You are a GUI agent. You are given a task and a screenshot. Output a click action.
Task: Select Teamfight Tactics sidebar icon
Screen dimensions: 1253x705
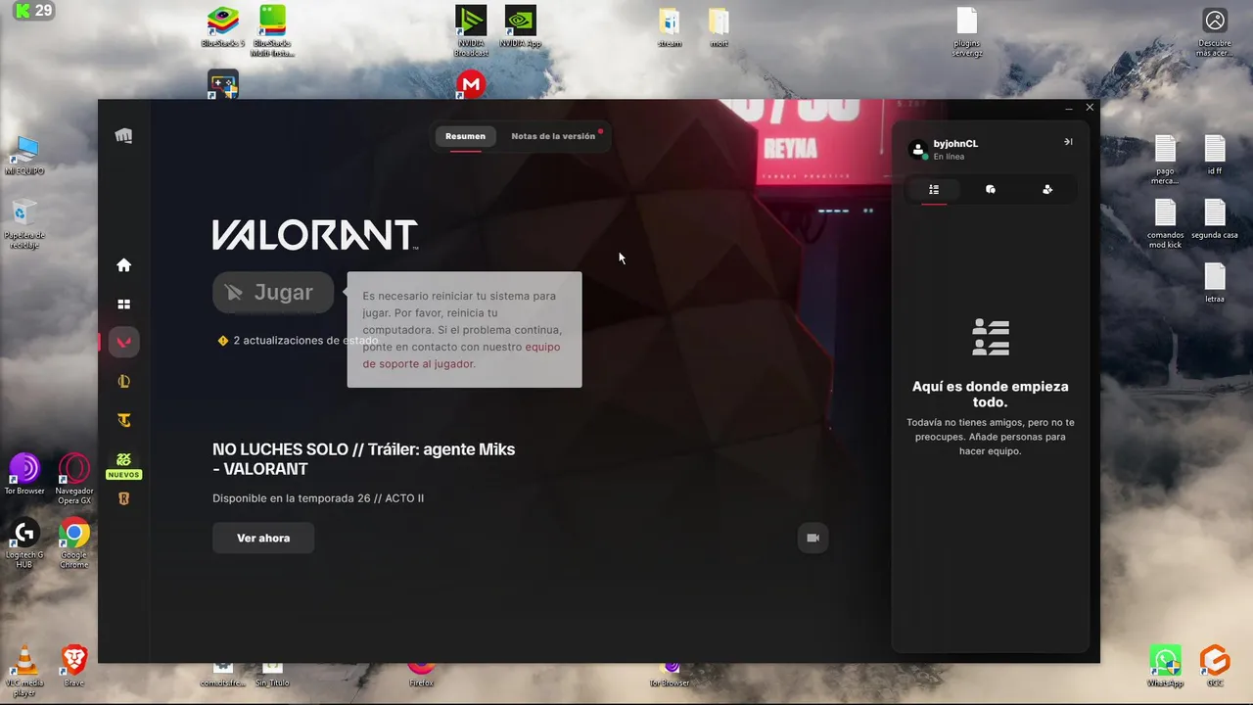(123, 421)
